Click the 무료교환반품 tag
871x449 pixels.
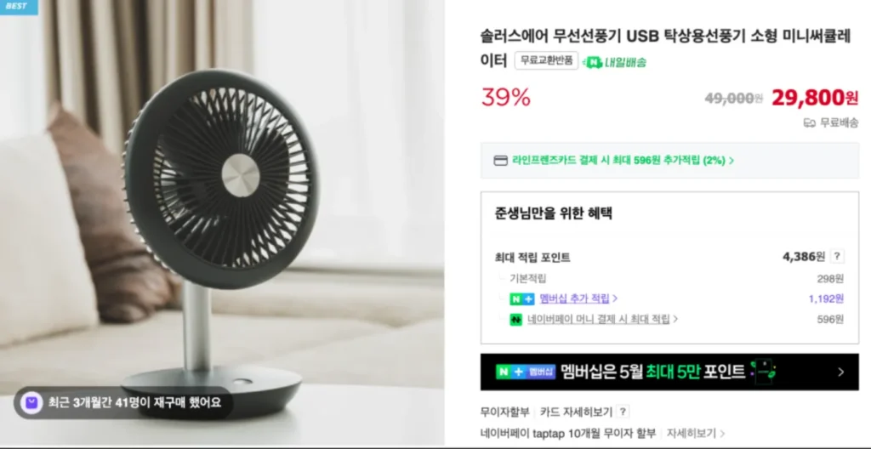pyautogui.click(x=546, y=60)
